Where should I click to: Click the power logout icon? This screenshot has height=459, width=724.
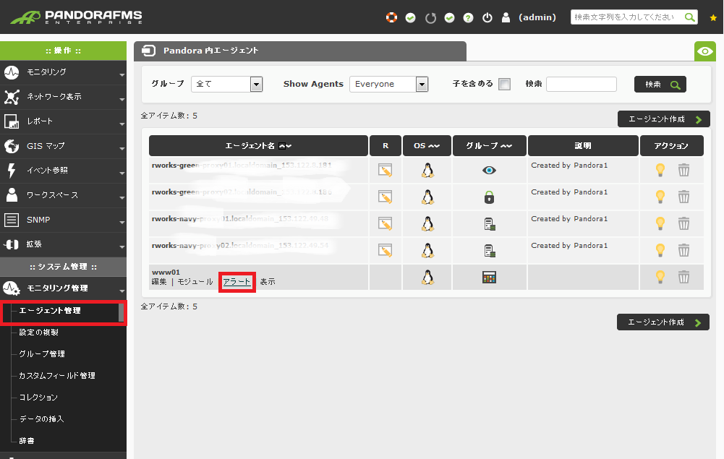[487, 17]
